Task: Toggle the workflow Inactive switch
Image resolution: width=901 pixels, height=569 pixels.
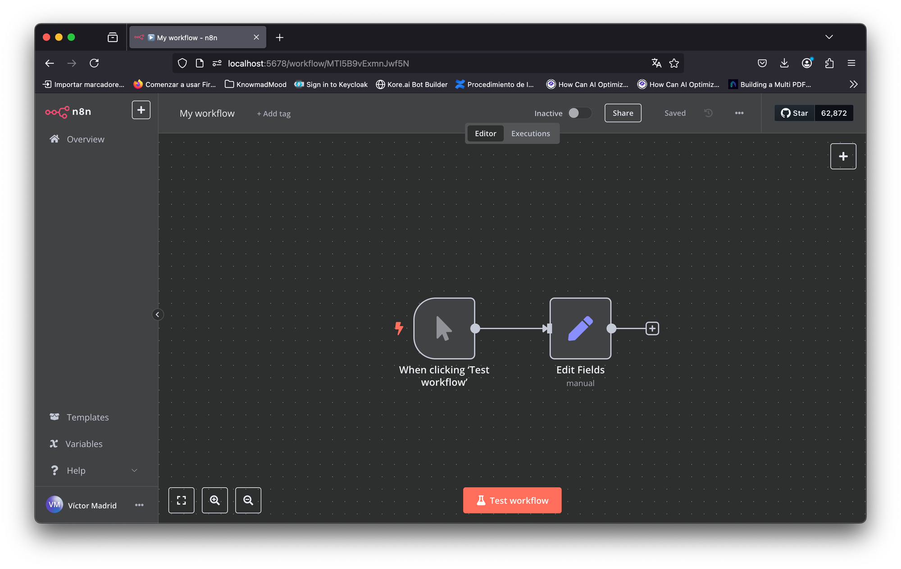Action: (579, 113)
